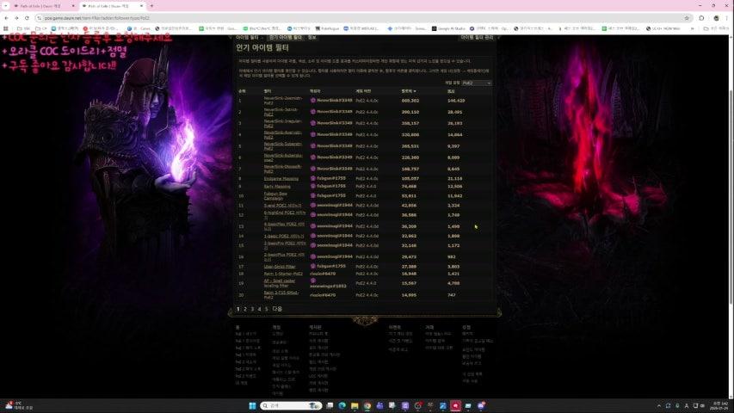This screenshot has height=413, width=734.
Task: Click the avatar icon in row 11
Action: tap(313, 206)
